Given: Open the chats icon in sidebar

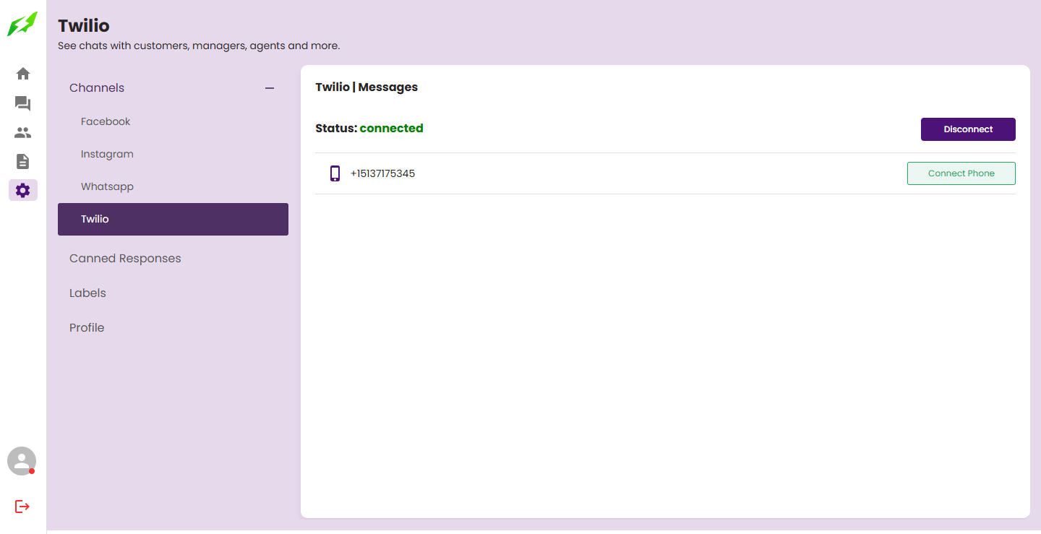Looking at the screenshot, I should point(23,103).
